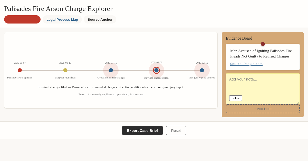Click the 2025-02-10 date label
308x161 pixels.
pos(202,63)
